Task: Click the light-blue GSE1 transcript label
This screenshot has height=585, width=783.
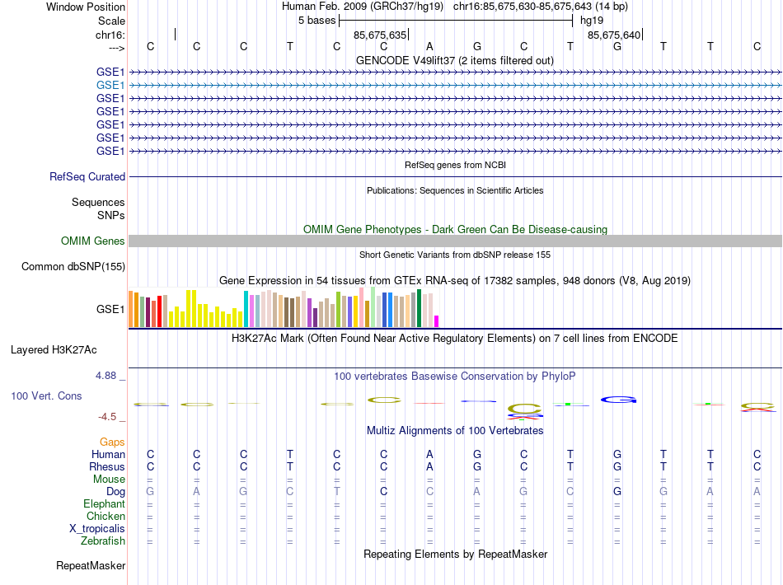Action: coord(110,85)
